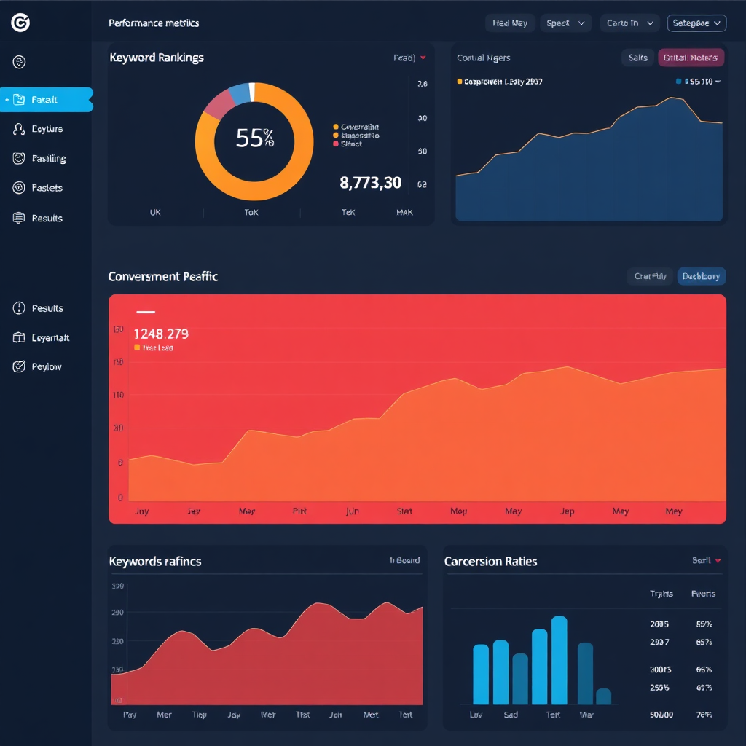Image resolution: width=746 pixels, height=746 pixels.
Task: Open the Sertl dropdown on Carcersion Raties
Action: point(704,561)
